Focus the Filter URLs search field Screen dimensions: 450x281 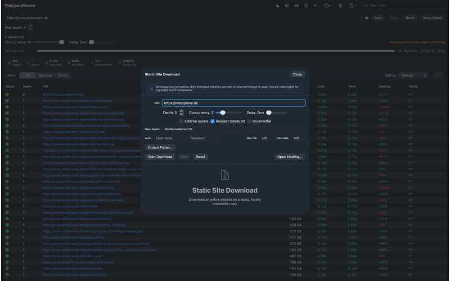point(404,6)
